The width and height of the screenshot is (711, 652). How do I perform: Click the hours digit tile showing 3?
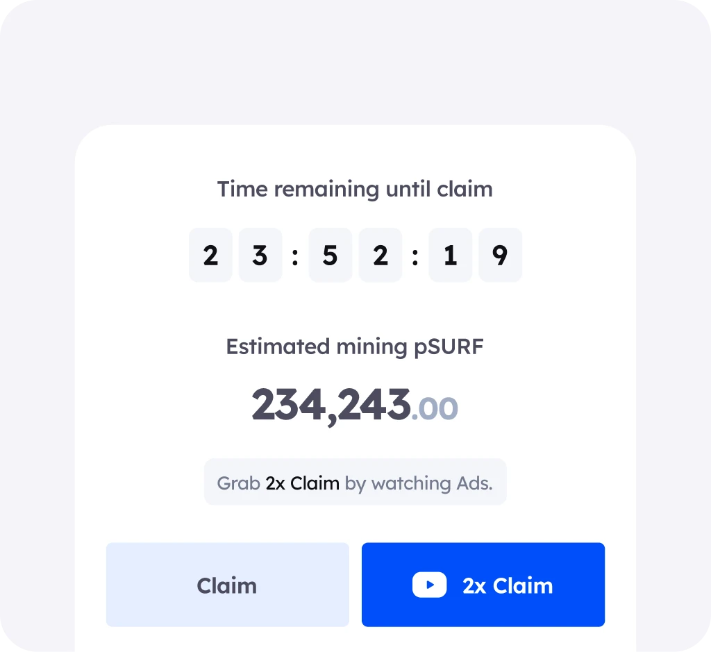[x=260, y=255]
